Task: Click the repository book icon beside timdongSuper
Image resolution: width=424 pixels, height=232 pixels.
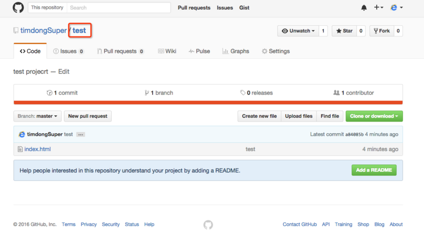Action: click(16, 31)
